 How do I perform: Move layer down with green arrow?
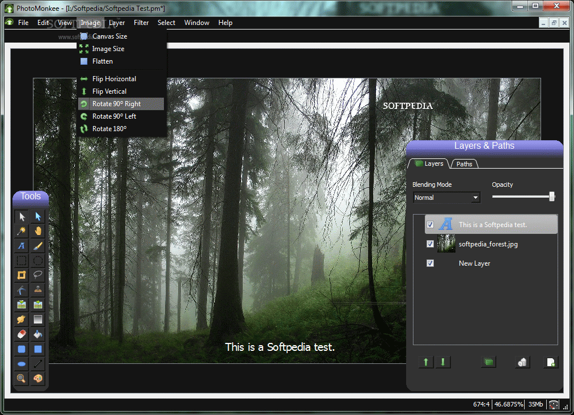tap(443, 362)
